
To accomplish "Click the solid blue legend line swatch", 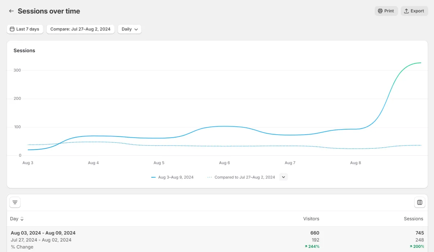I will pos(153,177).
